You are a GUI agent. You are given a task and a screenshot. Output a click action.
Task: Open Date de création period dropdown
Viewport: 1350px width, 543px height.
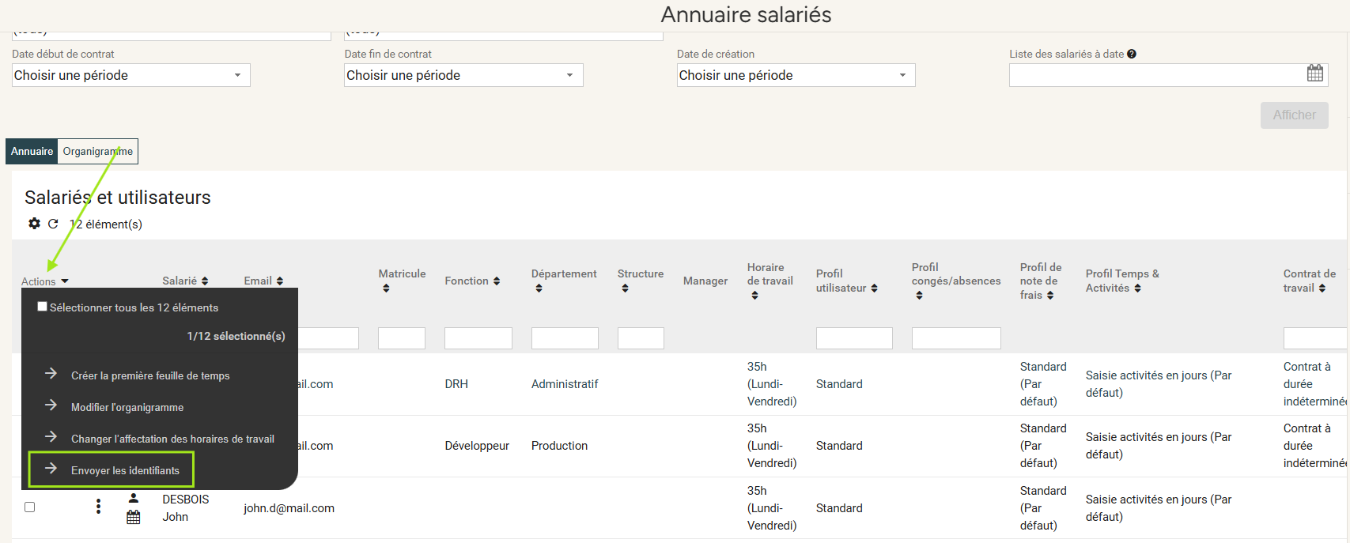[796, 75]
